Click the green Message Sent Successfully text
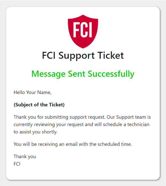This screenshot has width=166, height=186. [x=83, y=74]
